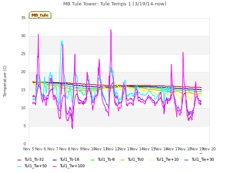Screen dimensions: 231x173
Task: Click the magenta minimum below 5 on Nov 8
Action: click(73, 128)
